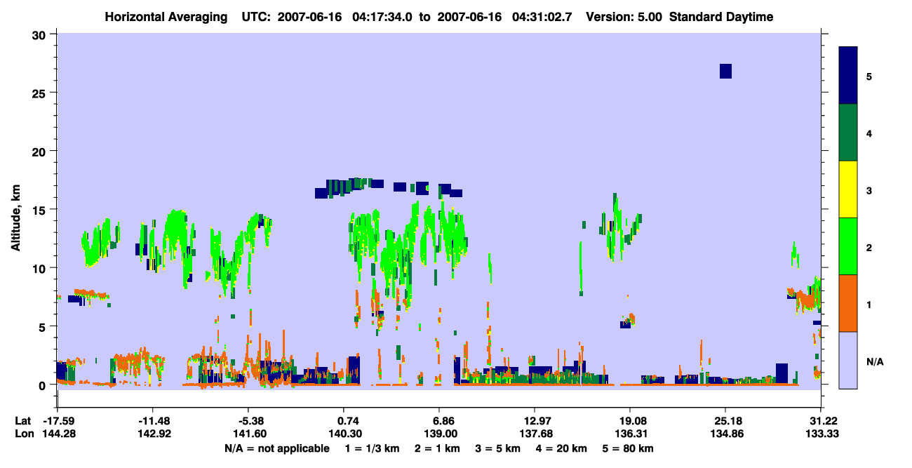Viewport: 912px width, 468px height.
Task: Click the colorbar label '2'
Action: point(869,248)
